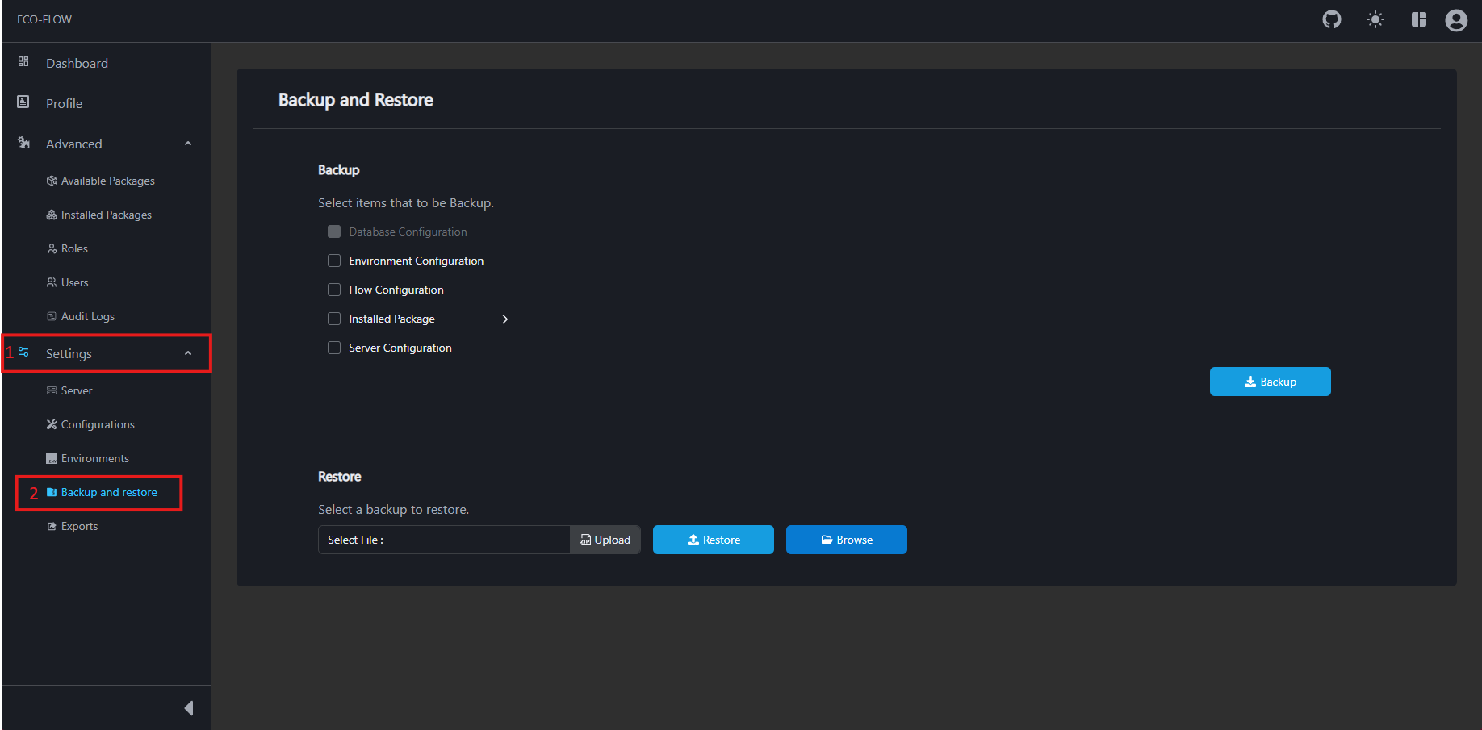This screenshot has width=1482, height=730.
Task: Collapse the Settings section chevron
Action: (188, 353)
